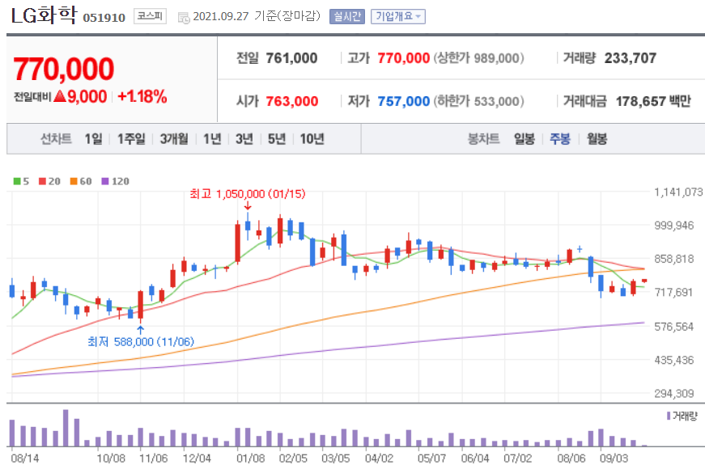Click the 최저 588,000 (11/06) annotation
The image size is (705, 469).
141,341
